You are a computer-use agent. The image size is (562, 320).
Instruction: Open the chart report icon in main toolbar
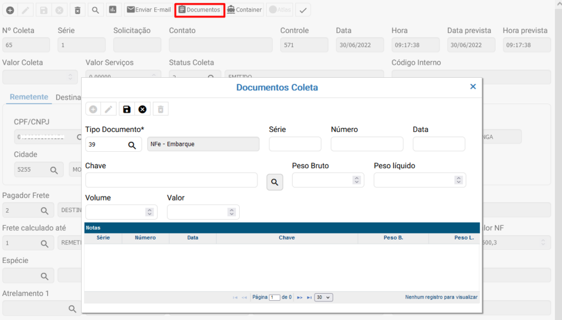pyautogui.click(x=113, y=10)
